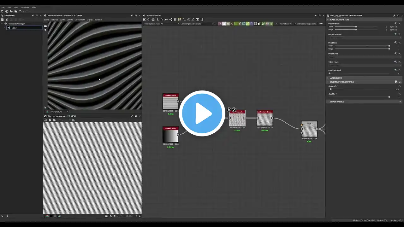Click the histogram icon in 2D View toolbar
The height and width of the screenshot is (227, 404).
(x=74, y=120)
